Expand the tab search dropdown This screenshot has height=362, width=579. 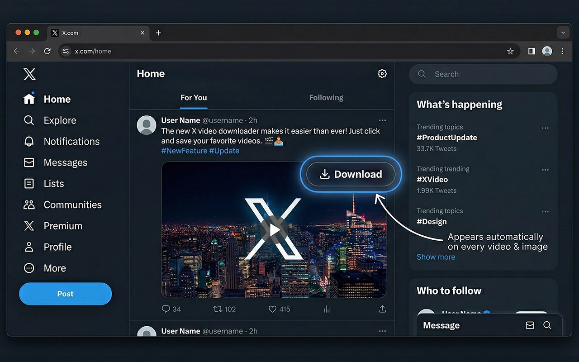click(x=563, y=33)
